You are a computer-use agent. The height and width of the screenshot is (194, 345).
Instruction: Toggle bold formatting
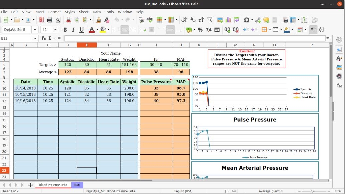(65, 30)
